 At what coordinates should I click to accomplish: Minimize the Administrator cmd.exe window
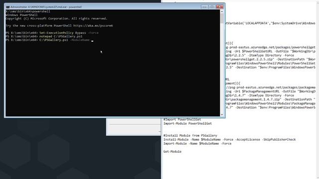click(x=204, y=7)
